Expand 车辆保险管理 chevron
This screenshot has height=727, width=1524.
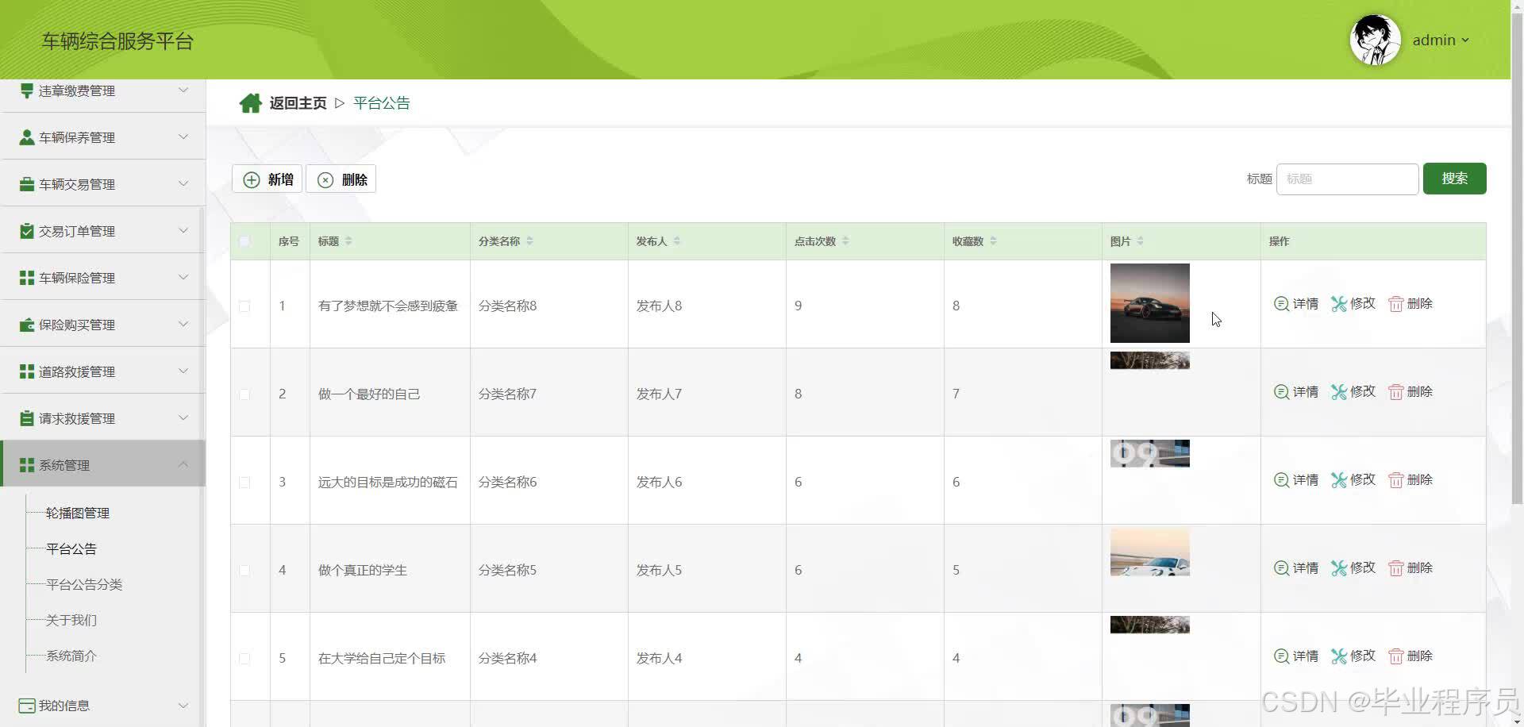(x=183, y=277)
